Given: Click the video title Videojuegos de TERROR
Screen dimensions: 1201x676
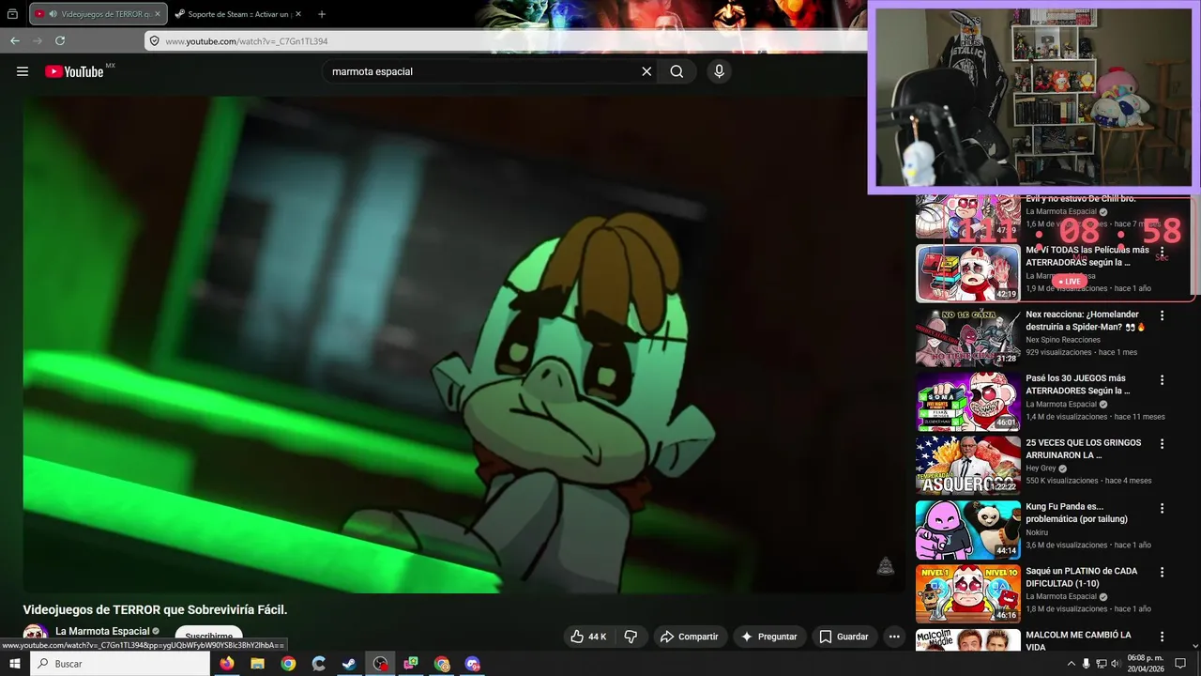Looking at the screenshot, I should [x=155, y=609].
